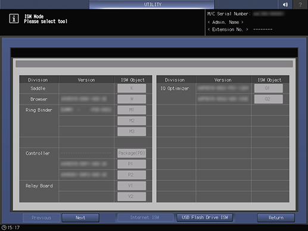The image size is (308, 231).
Task: Select IO Optimizer object O1
Action: tap(269, 88)
